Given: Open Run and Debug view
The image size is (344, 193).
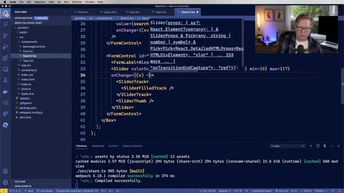Looking at the screenshot, I should click(x=5, y=47).
